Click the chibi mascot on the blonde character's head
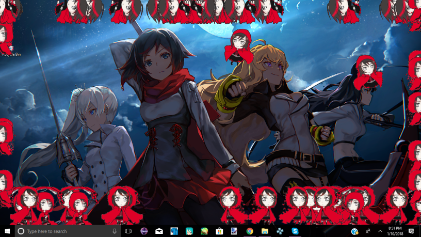Image resolution: width=421 pixels, height=237 pixels. point(239,47)
